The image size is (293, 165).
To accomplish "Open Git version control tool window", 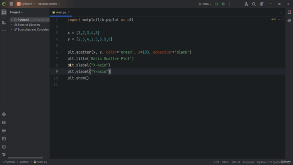I will (4, 155).
